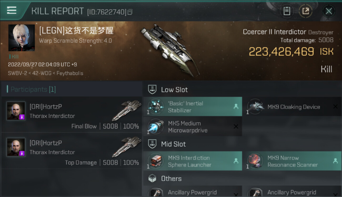342x197 pixels.
Task: Open the clipboard report icon
Action: tap(287, 11)
